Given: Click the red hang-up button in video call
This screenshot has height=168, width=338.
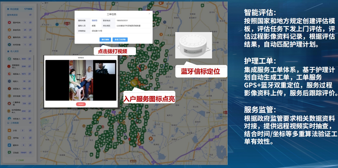Looking at the screenshot, I should [81, 104].
